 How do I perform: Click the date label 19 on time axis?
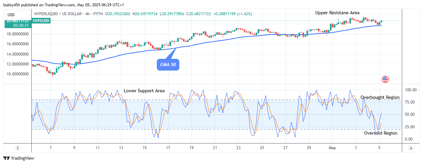point(192,148)
